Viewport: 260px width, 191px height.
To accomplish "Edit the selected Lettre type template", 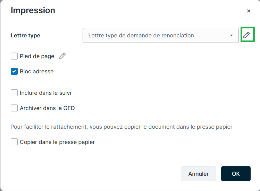I will (x=247, y=35).
